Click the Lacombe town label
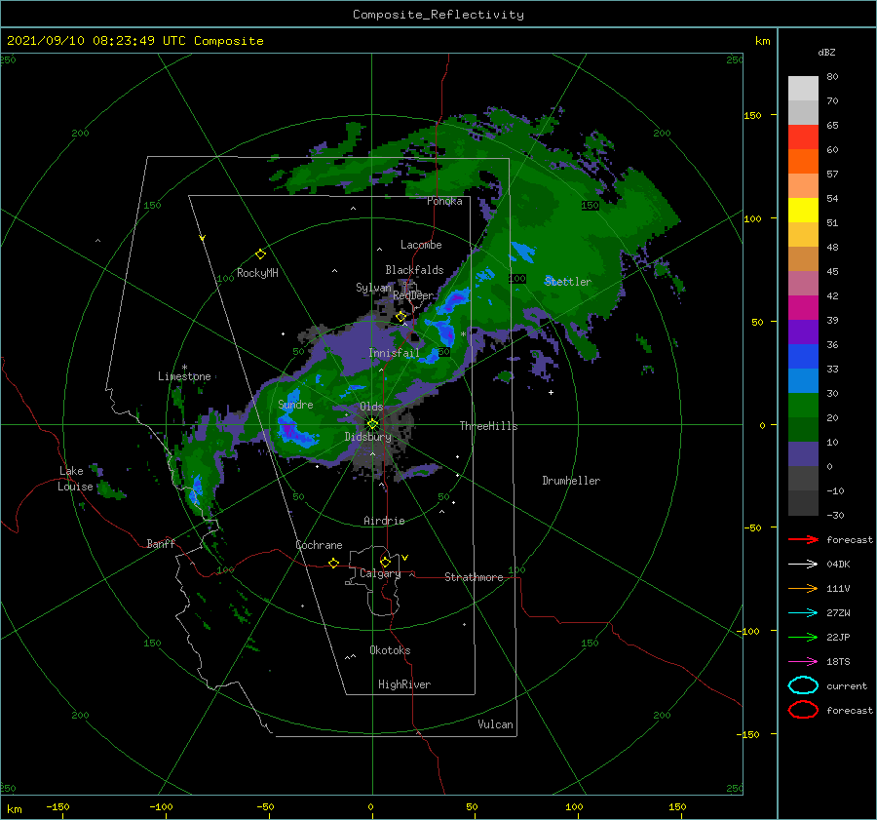The width and height of the screenshot is (877, 820). 421,245
